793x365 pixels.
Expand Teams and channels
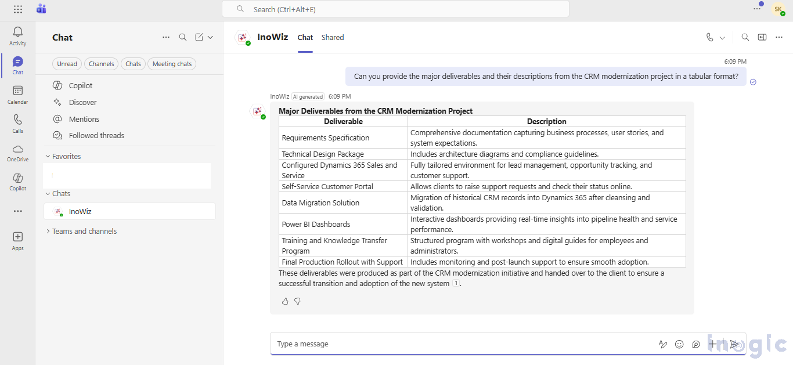[84, 231]
